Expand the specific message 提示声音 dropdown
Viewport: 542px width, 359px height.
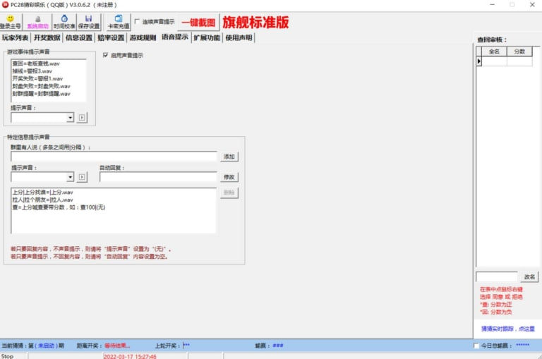71,177
